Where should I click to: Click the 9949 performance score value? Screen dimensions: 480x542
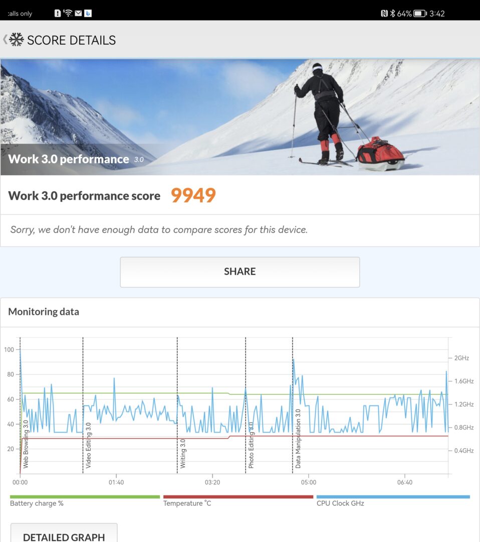[x=193, y=195]
